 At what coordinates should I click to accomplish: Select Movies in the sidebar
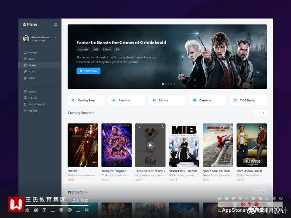(x=32, y=65)
